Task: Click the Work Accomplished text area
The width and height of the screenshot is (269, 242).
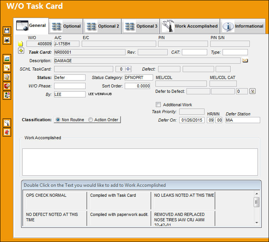Action: (140, 162)
